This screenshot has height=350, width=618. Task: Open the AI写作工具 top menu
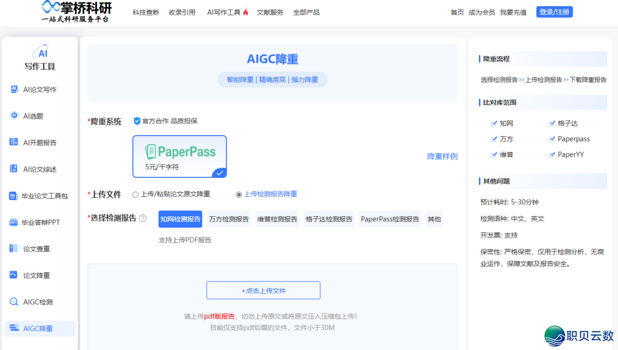click(224, 12)
